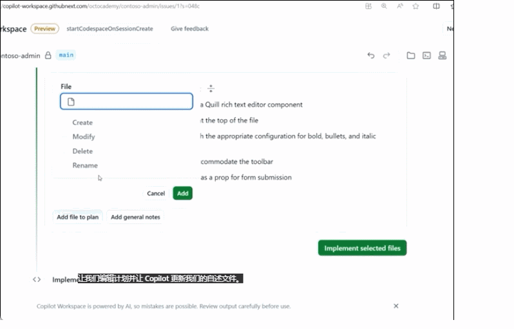Choose the Modify file action
Viewport: 514px width, 329px height.
coord(84,136)
